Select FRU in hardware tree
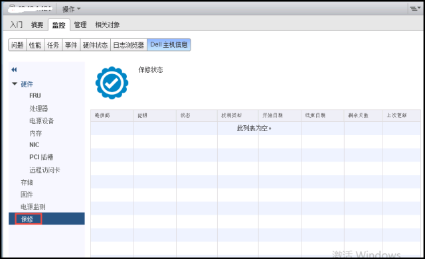 point(35,95)
